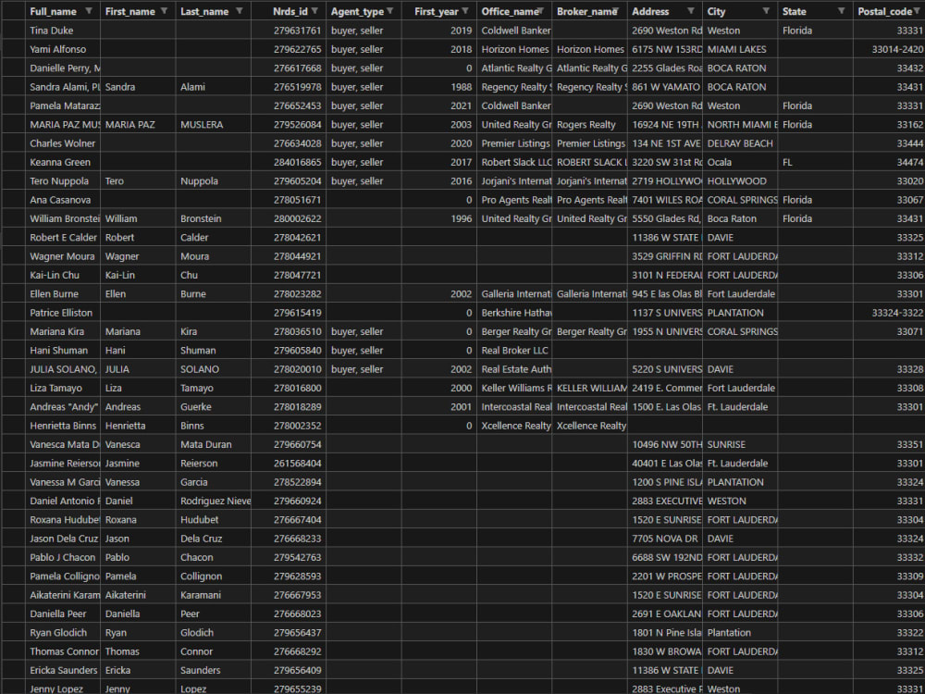Select last name cell Saunders

[213, 670]
